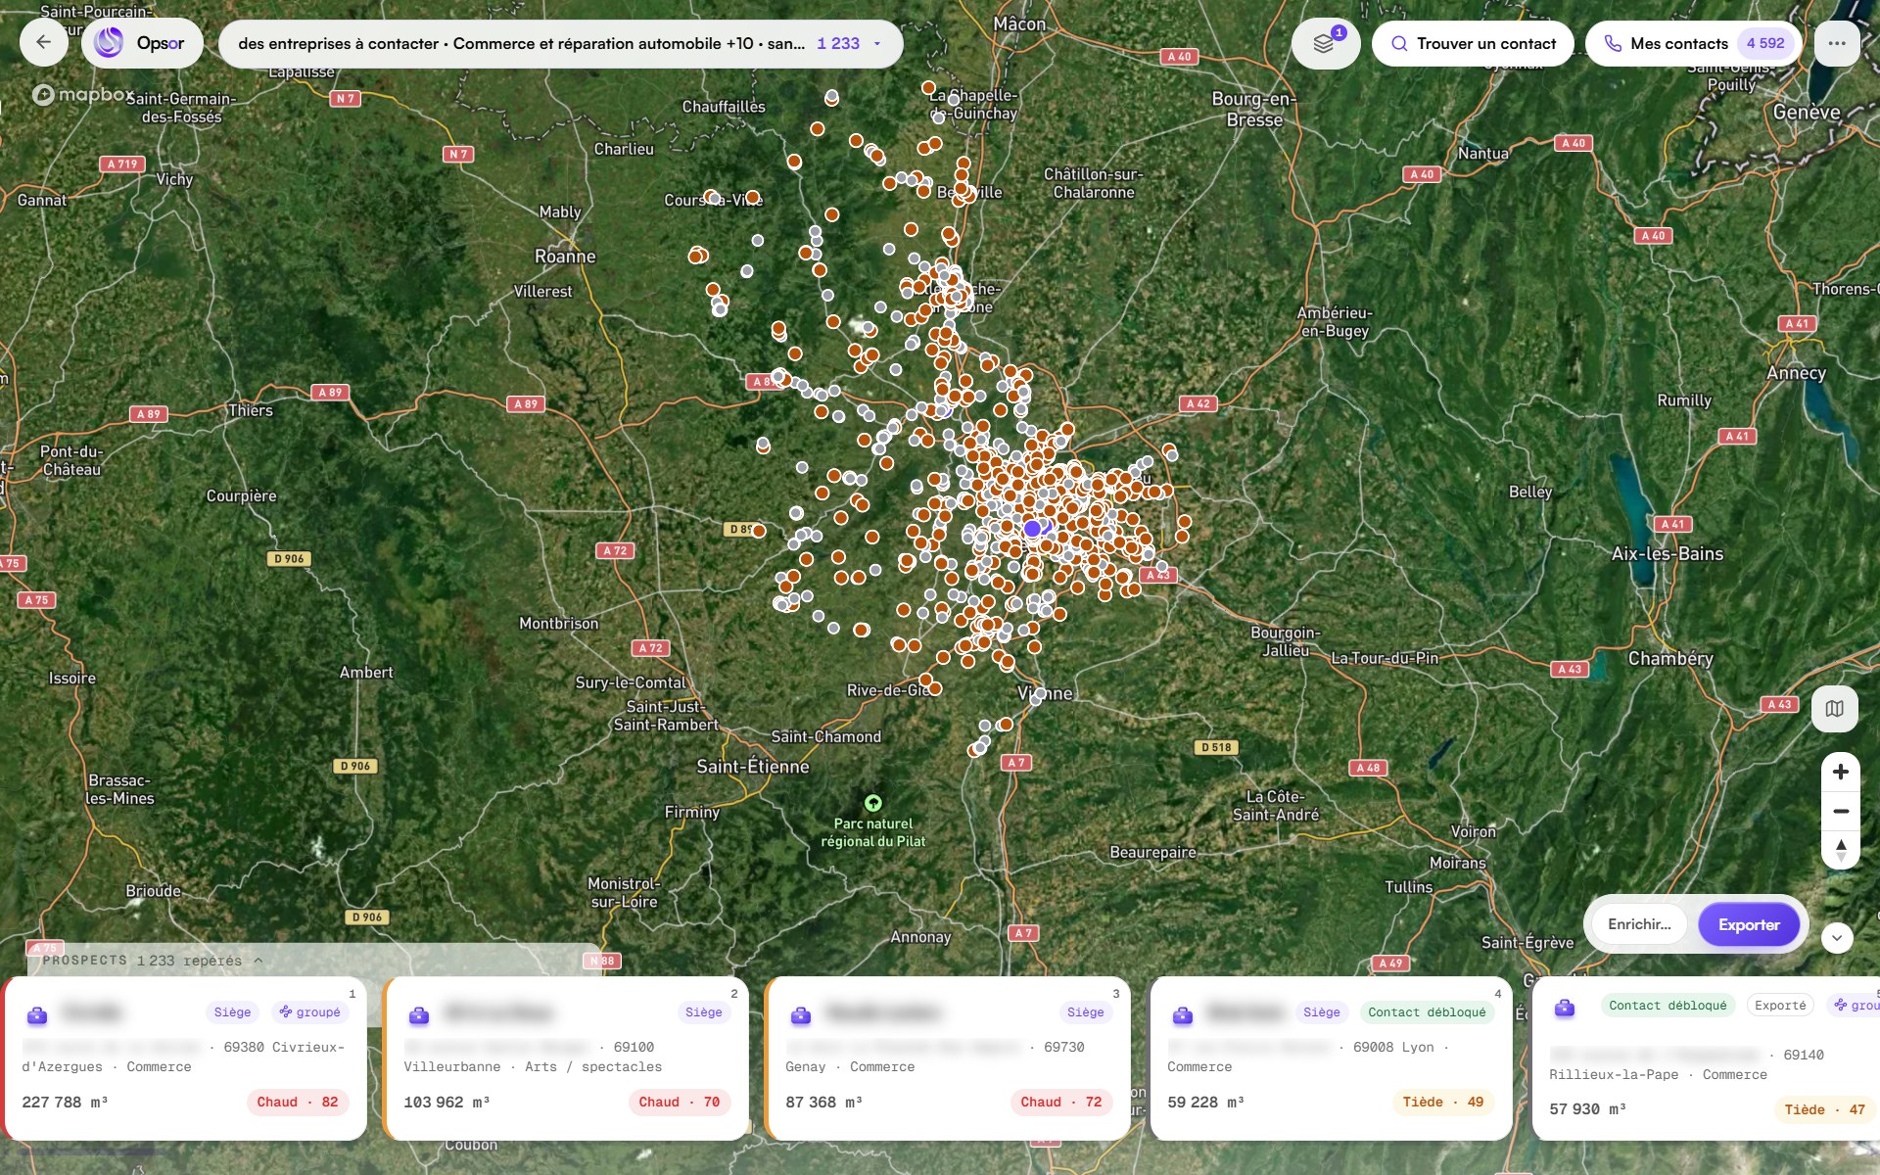Viewport: 1880px width, 1175px height.
Task: Click the briefcase icon on Villeurbanne card
Action: 419,1015
